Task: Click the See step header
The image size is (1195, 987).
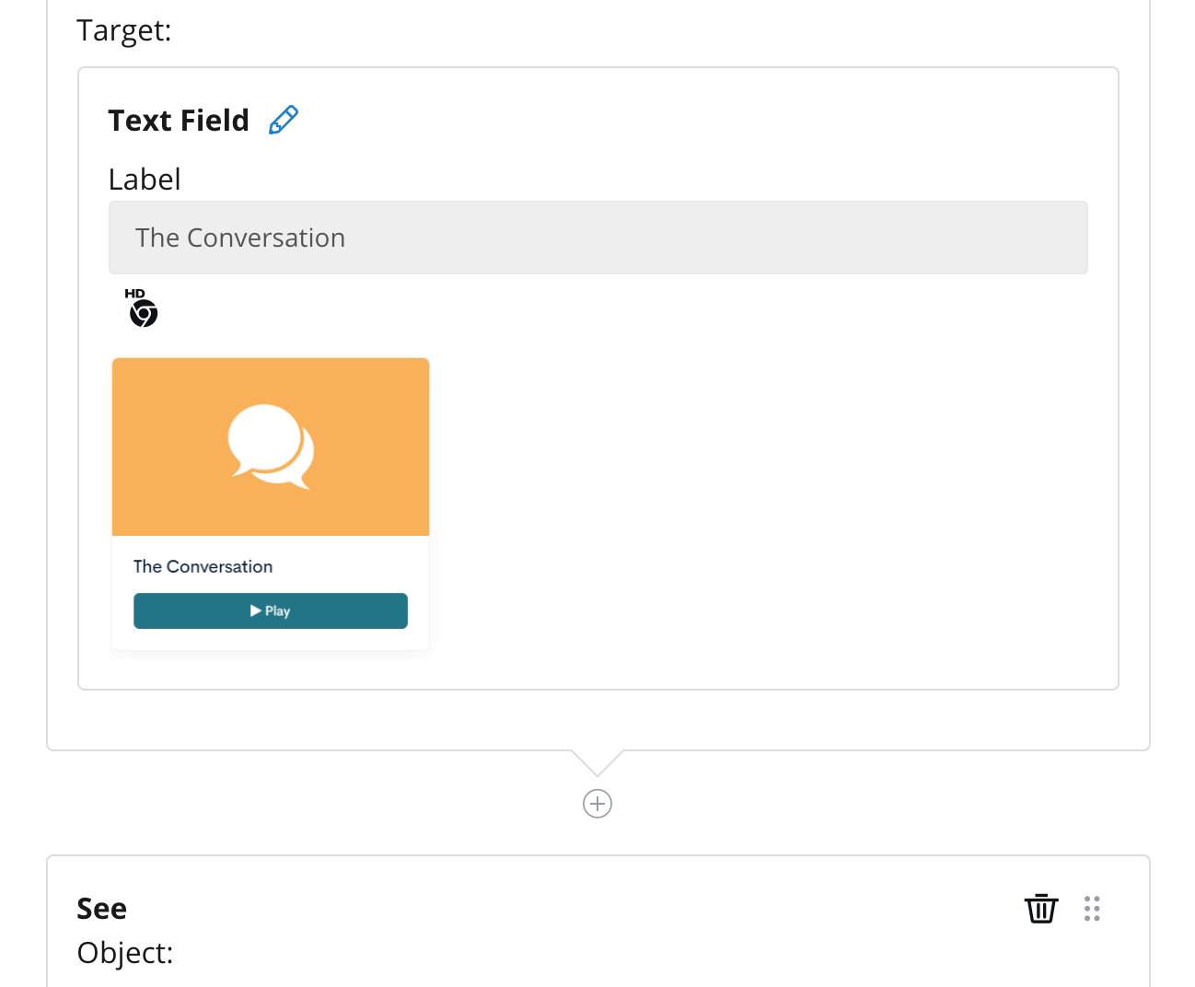Action: pos(101,908)
